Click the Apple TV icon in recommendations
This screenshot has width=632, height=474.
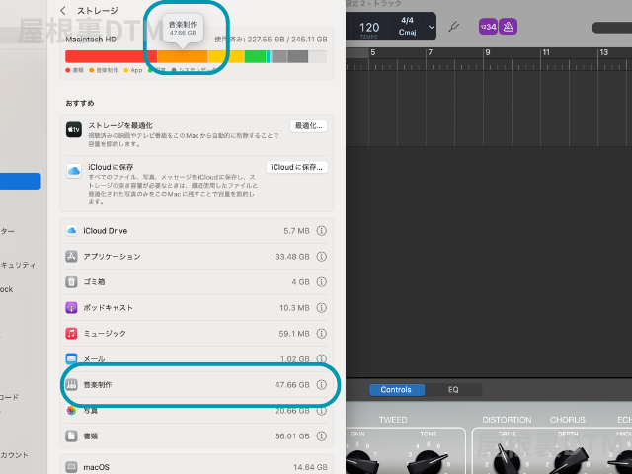coord(74,129)
